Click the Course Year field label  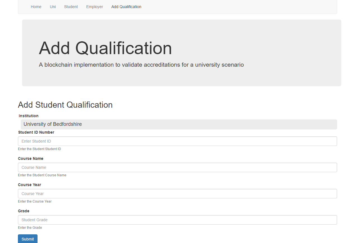tap(29, 185)
